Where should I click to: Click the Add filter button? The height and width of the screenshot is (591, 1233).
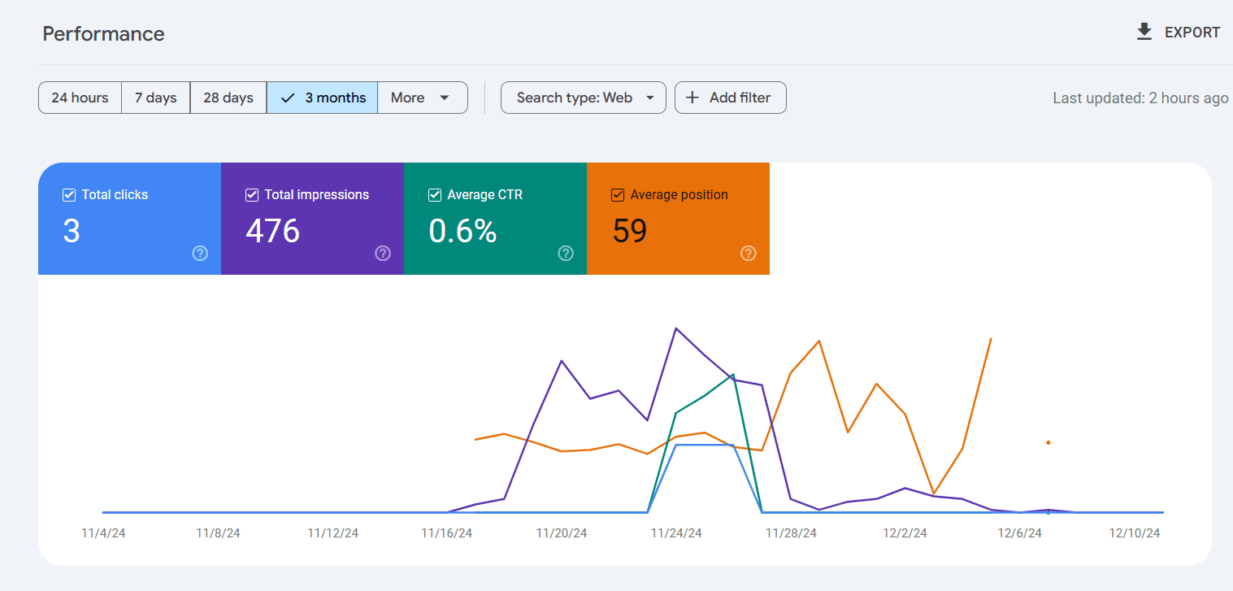pos(731,98)
